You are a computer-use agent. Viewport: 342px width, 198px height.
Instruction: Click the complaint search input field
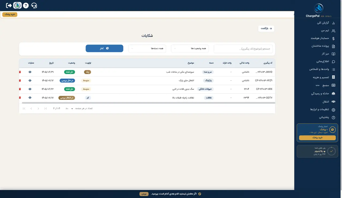click(x=245, y=49)
